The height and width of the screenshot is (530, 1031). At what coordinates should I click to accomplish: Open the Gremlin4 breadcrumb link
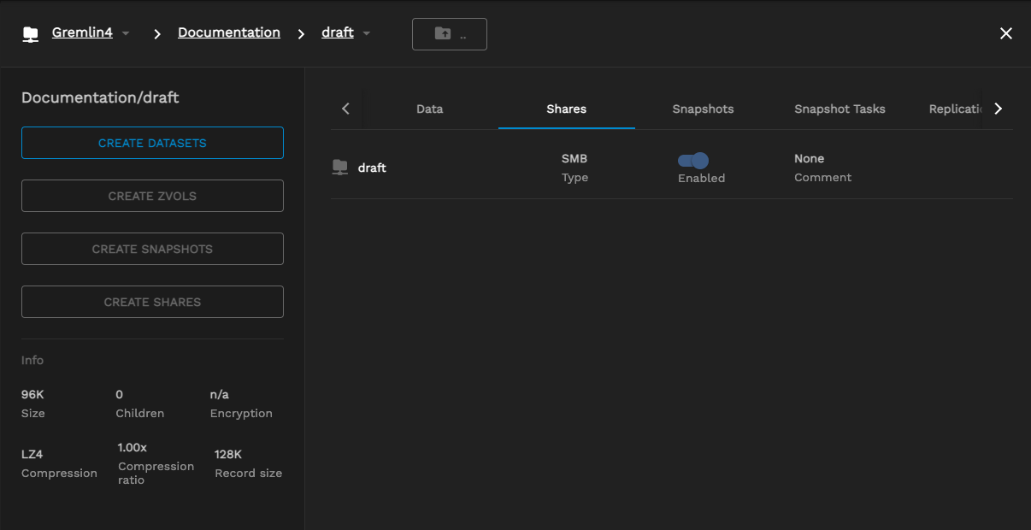(82, 32)
